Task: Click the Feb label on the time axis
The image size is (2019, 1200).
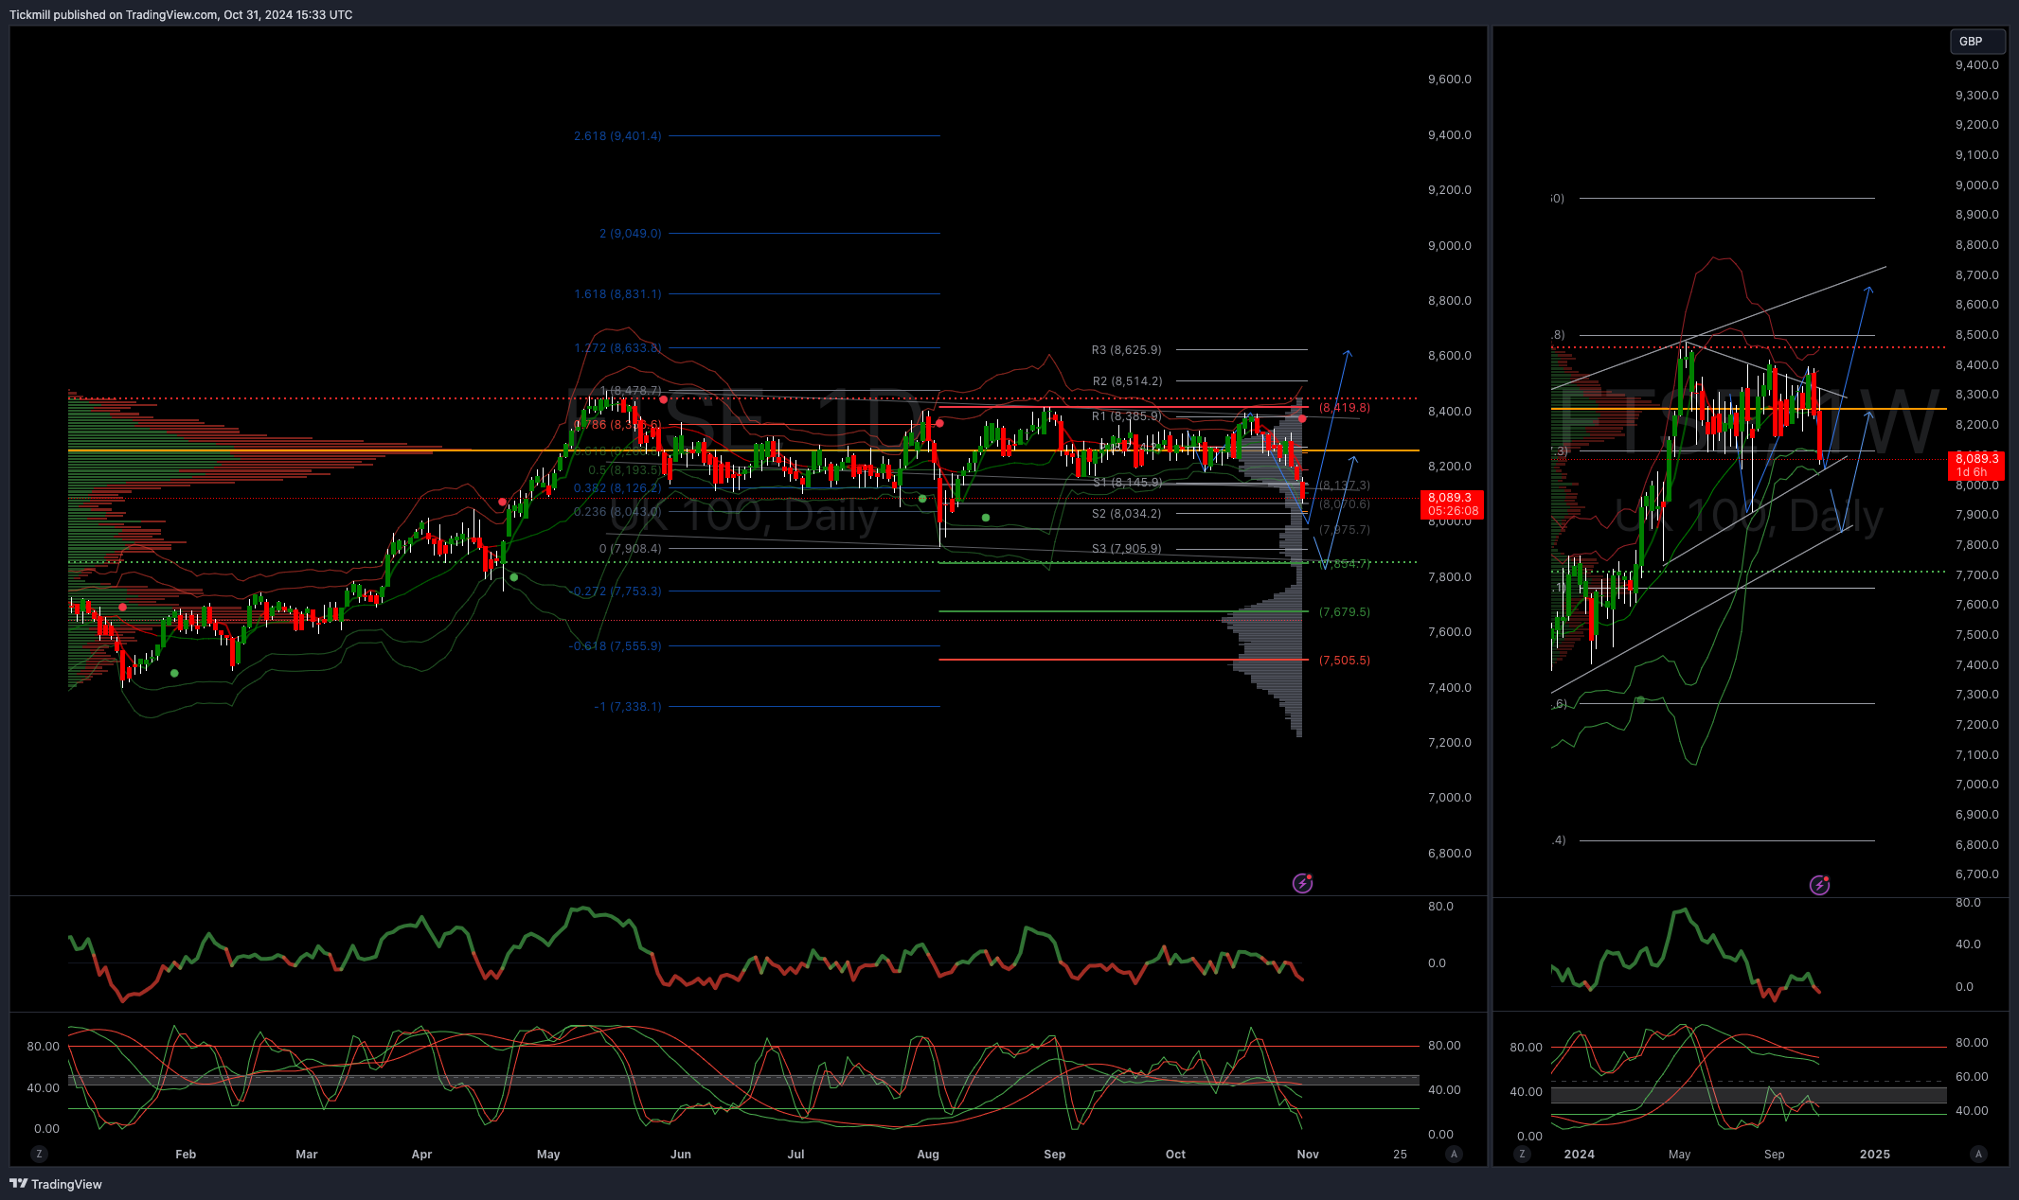Action: 186,1154
